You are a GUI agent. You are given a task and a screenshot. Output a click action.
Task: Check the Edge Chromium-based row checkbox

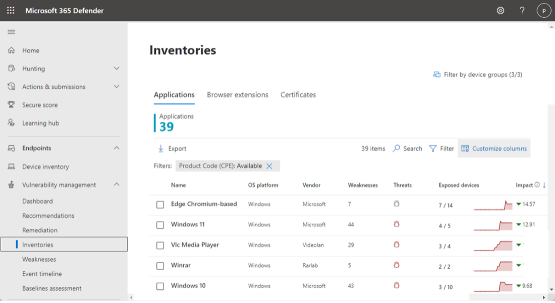160,204
